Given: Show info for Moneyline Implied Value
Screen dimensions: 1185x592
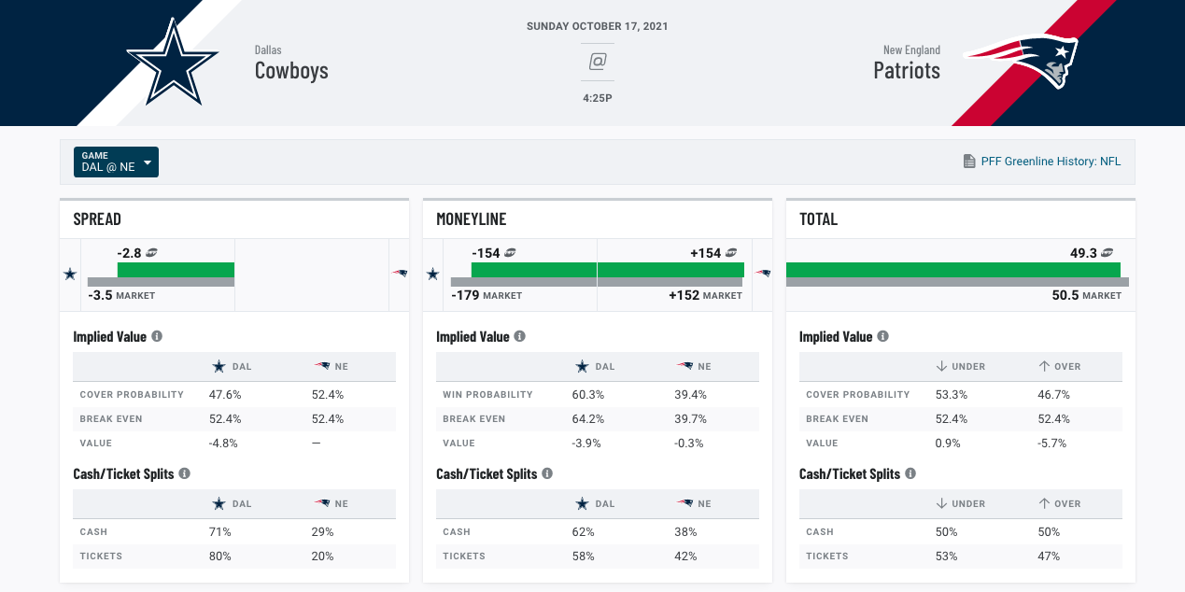Looking at the screenshot, I should pyautogui.click(x=520, y=336).
